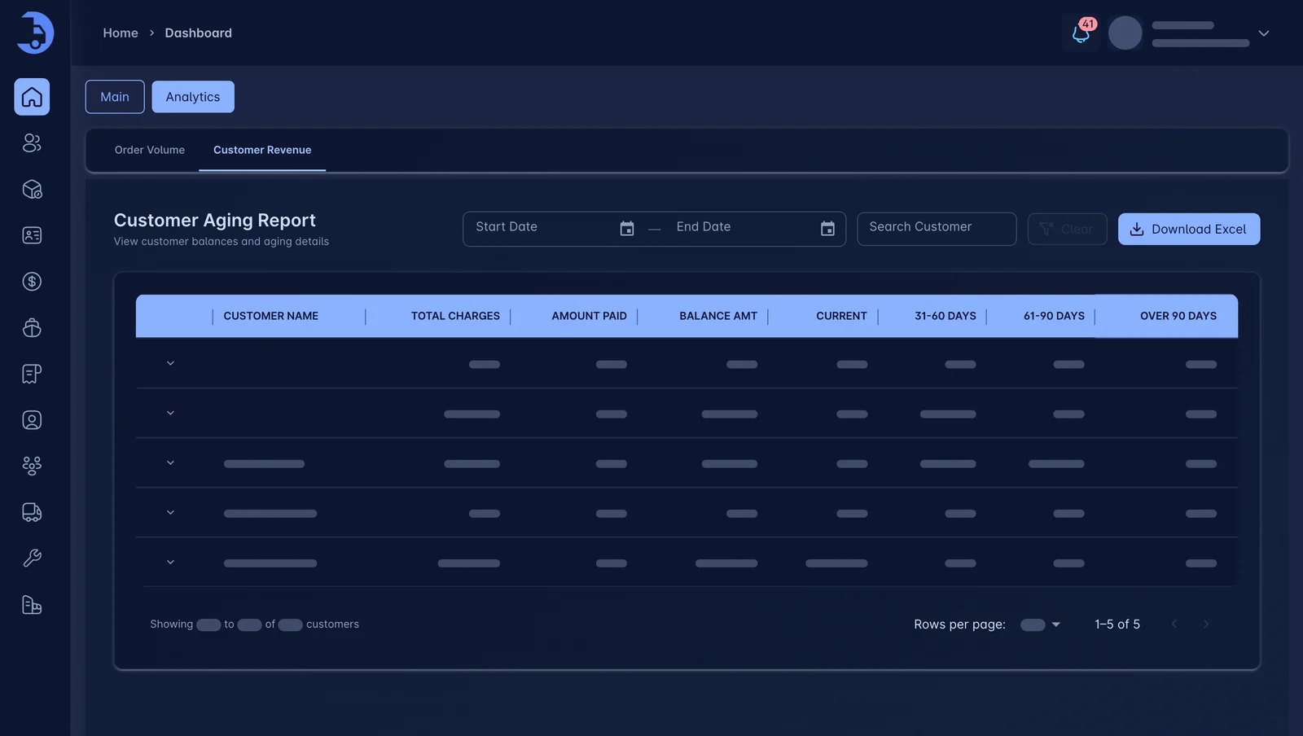Open the End Date calendar icon
This screenshot has width=1303, height=736.
pyautogui.click(x=827, y=229)
